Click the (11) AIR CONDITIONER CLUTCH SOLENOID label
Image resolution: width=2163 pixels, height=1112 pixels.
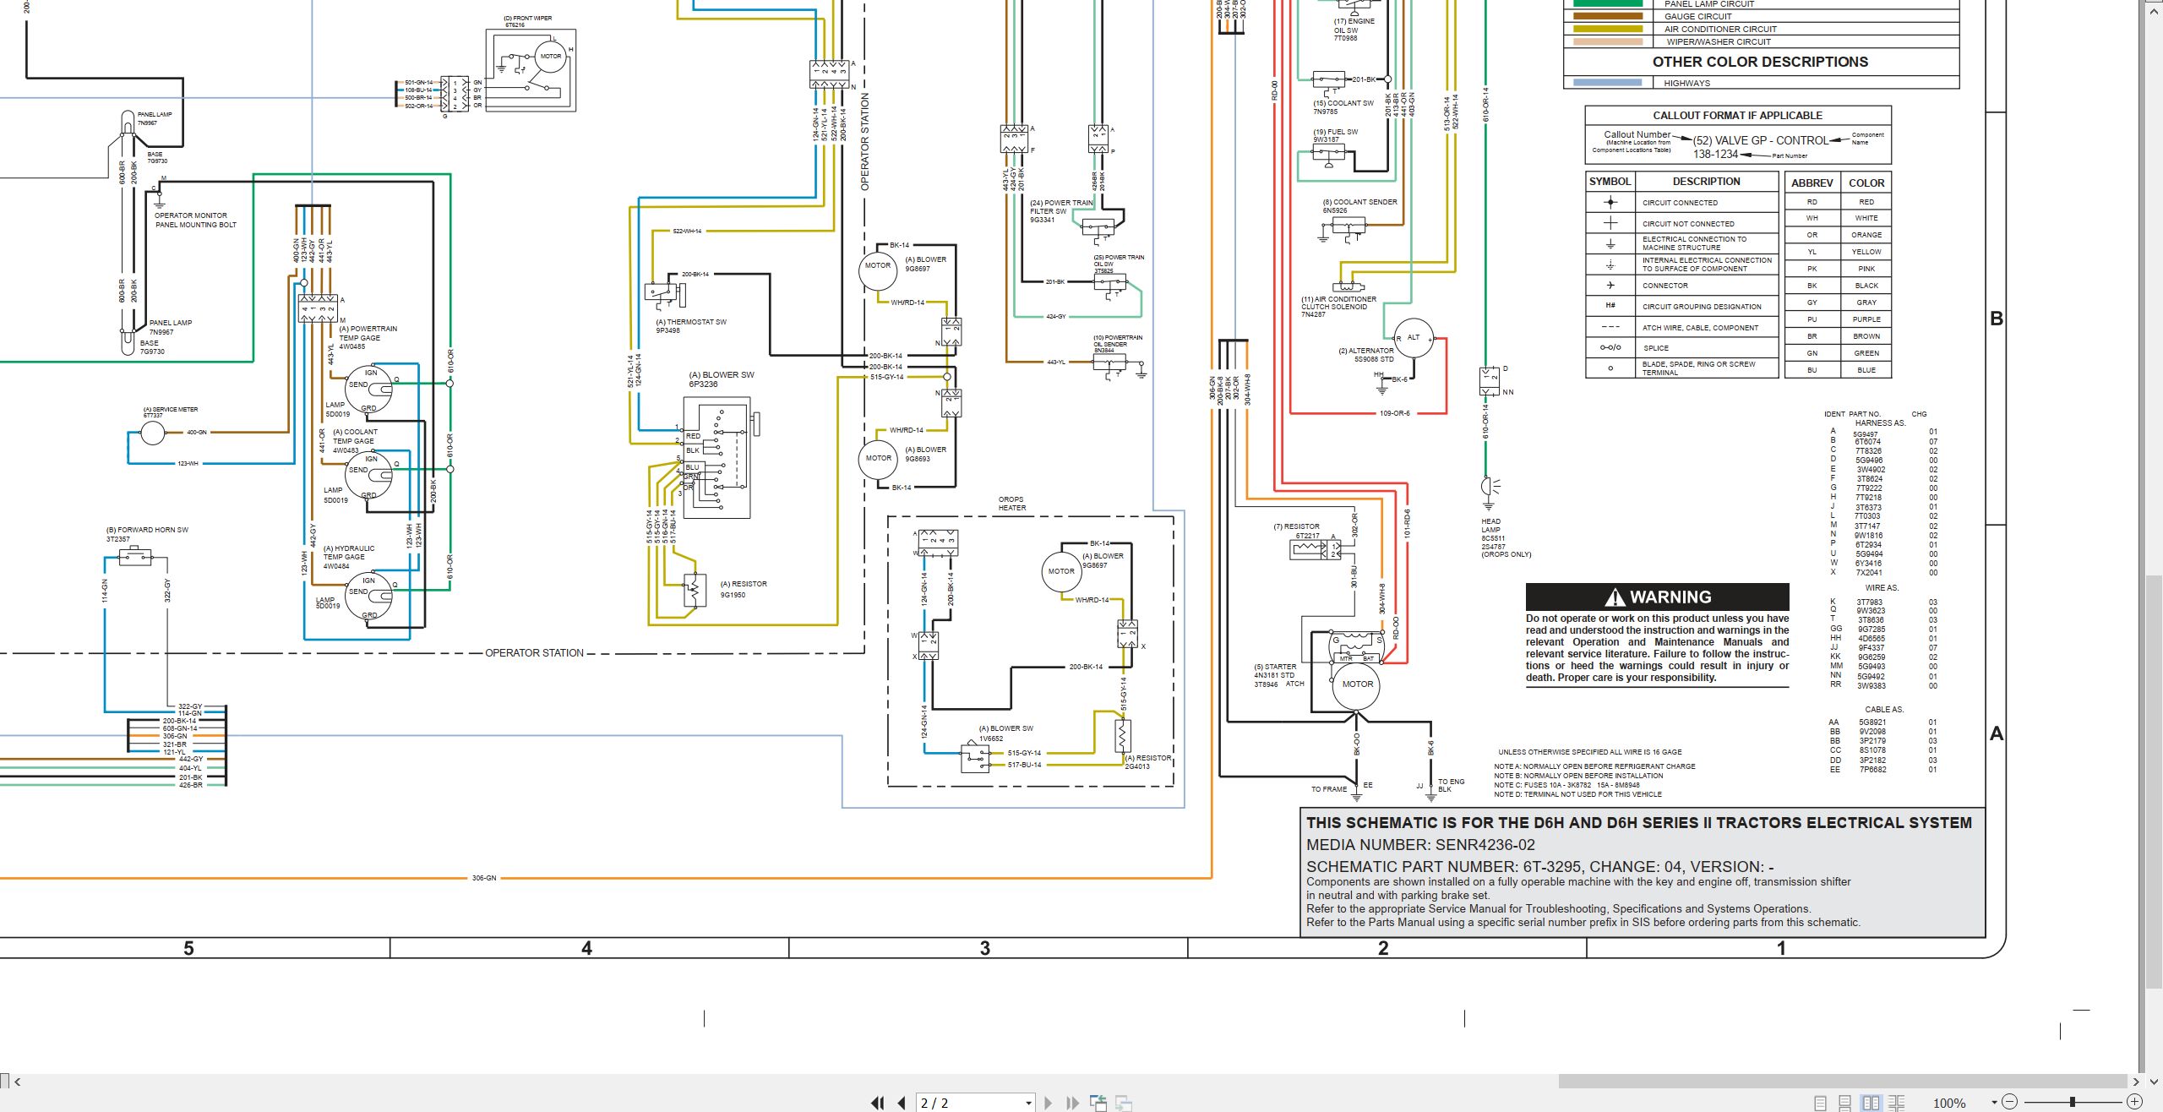click(1338, 303)
